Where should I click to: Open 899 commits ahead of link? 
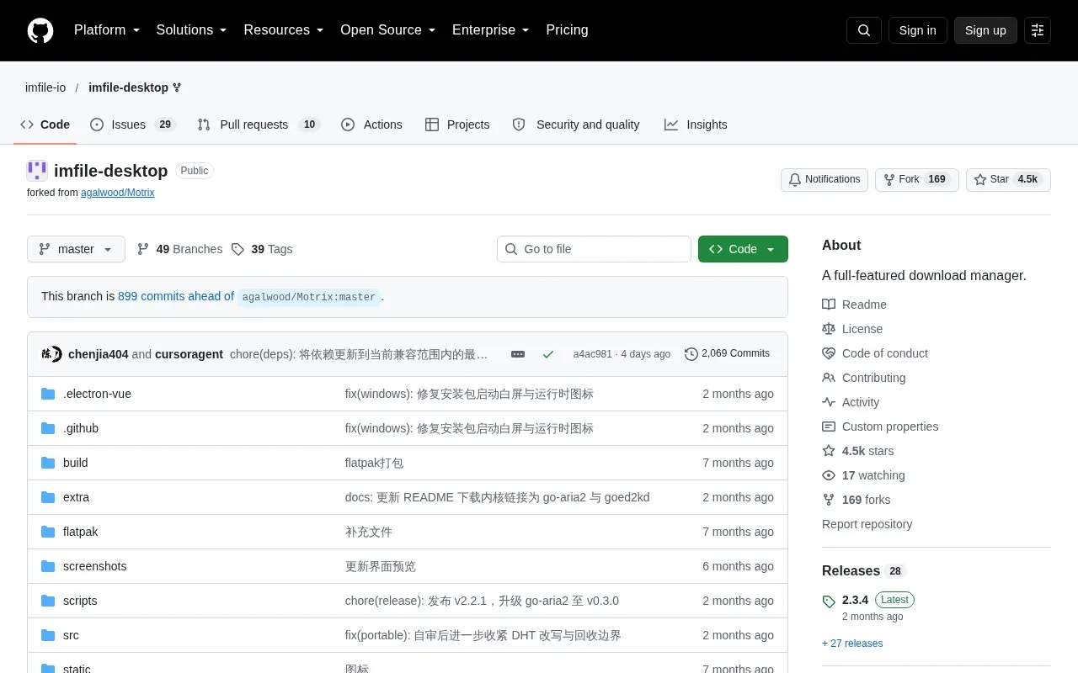click(176, 296)
